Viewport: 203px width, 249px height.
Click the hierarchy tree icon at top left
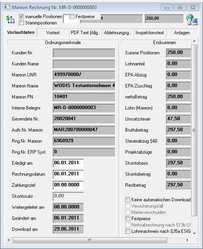coord(10,20)
